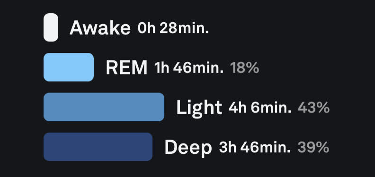Screen dimensions: 375x177
Task: Click the 0h 28min. awake duration
Action: (x=173, y=28)
